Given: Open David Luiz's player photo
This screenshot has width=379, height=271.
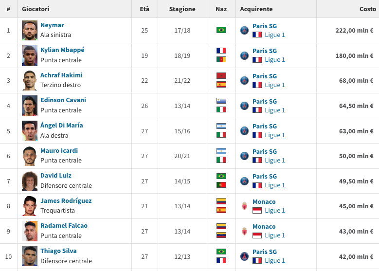Looking at the screenshot, I should coord(30,181).
